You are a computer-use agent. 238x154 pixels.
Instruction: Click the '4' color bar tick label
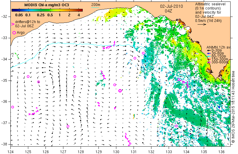tap(79, 15)
